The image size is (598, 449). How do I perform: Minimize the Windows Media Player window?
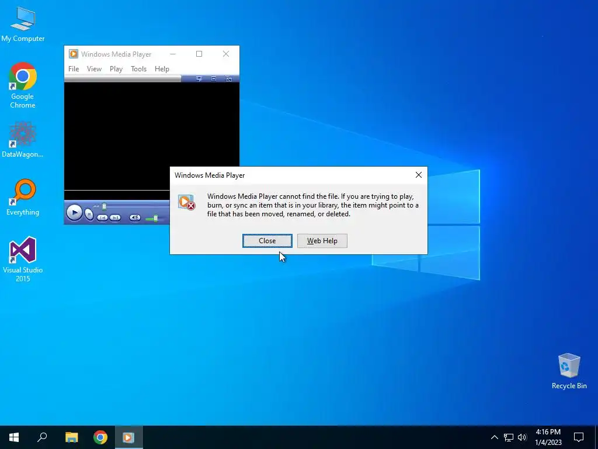173,54
